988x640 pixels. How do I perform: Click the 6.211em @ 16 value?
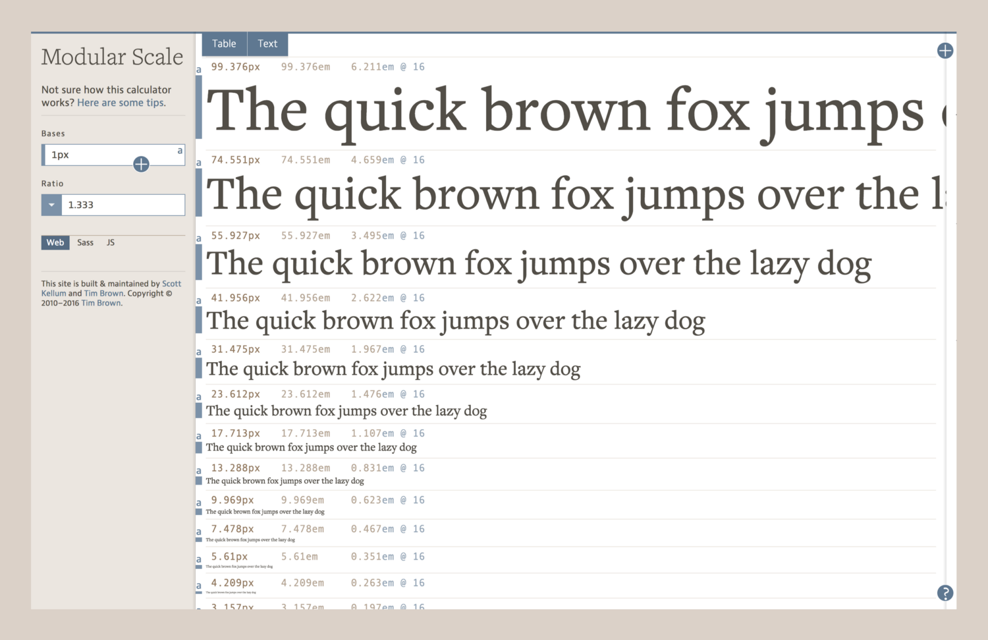tap(388, 67)
